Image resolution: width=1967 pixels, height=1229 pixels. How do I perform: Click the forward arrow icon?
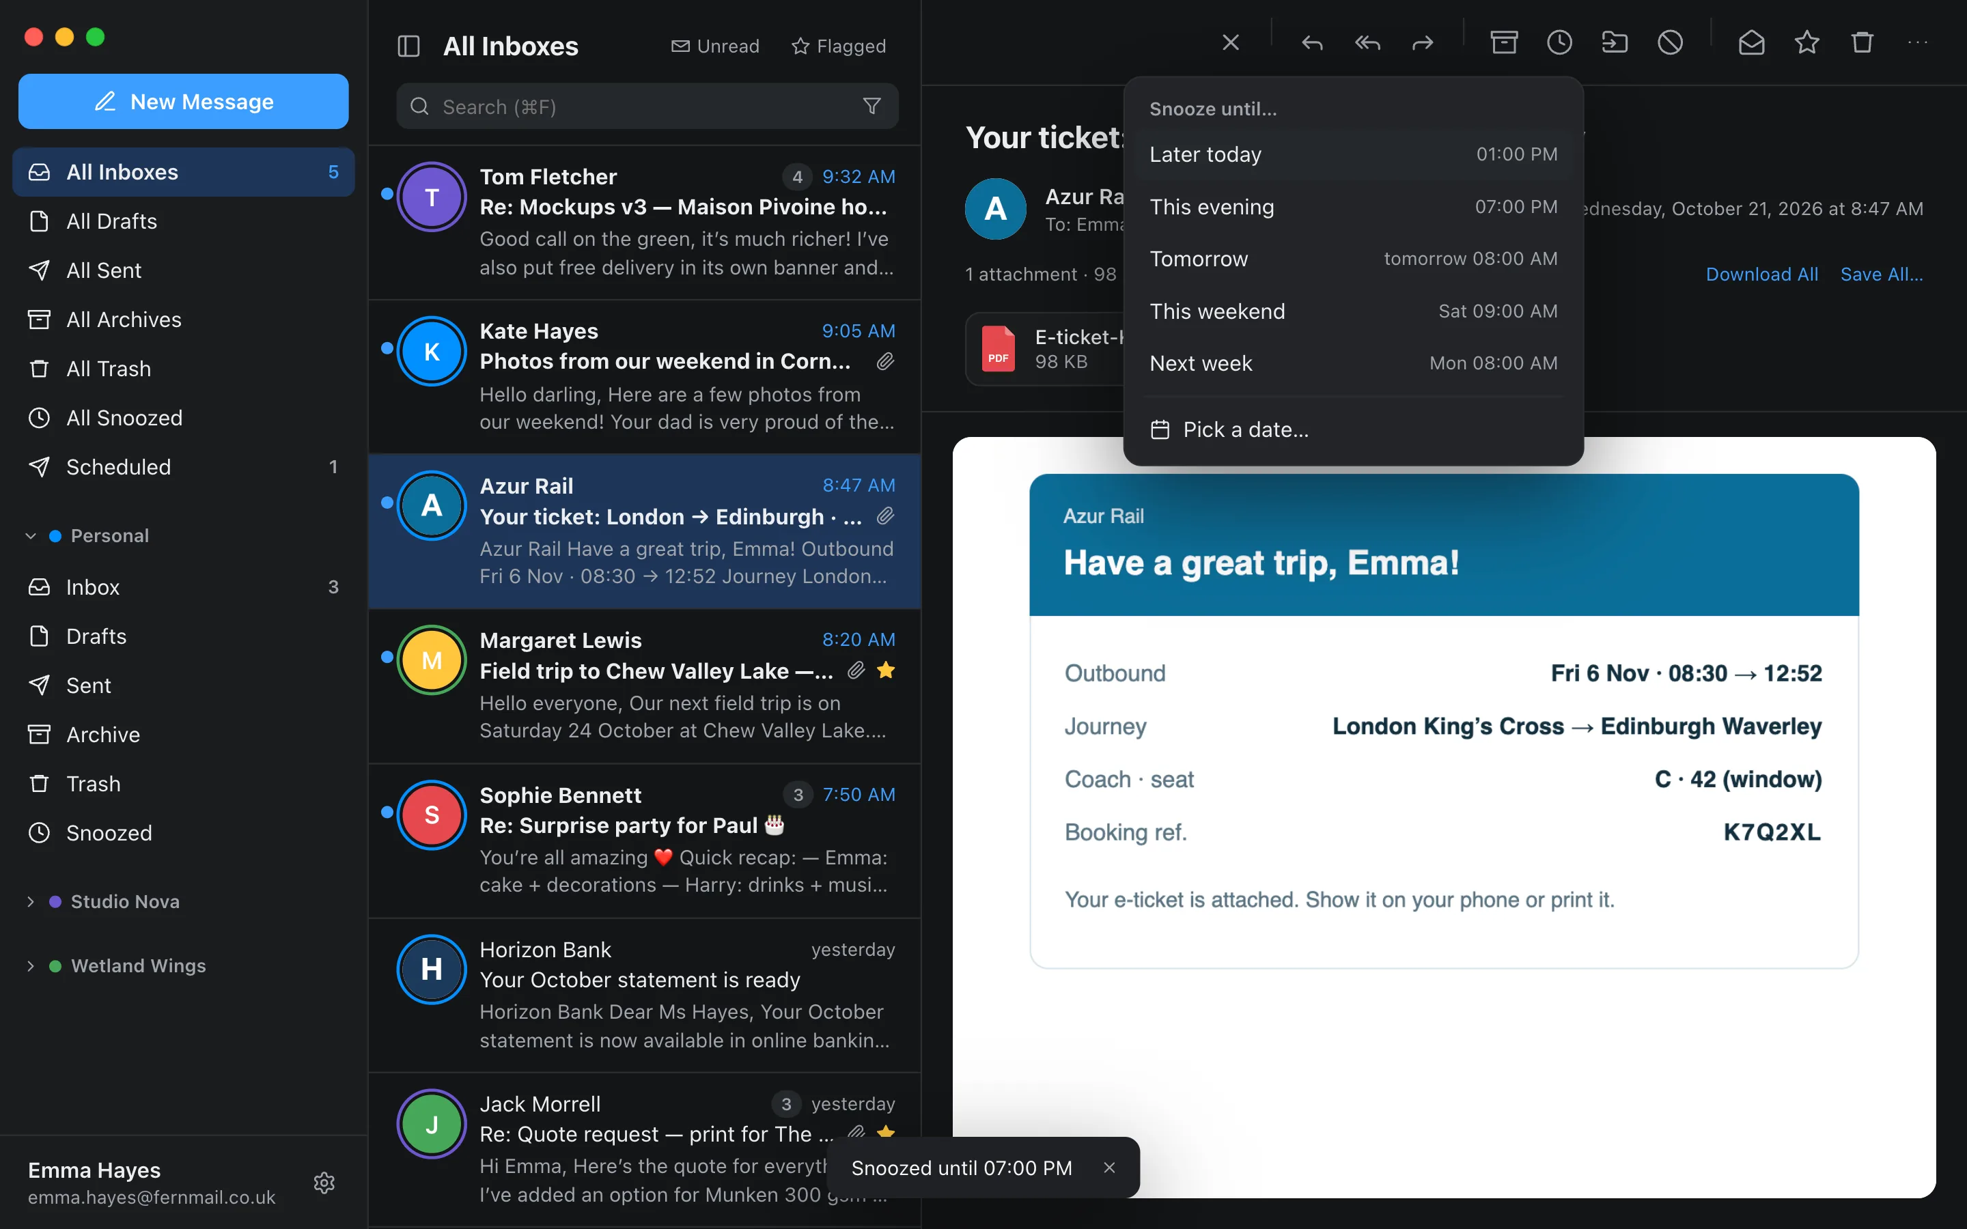click(1423, 42)
